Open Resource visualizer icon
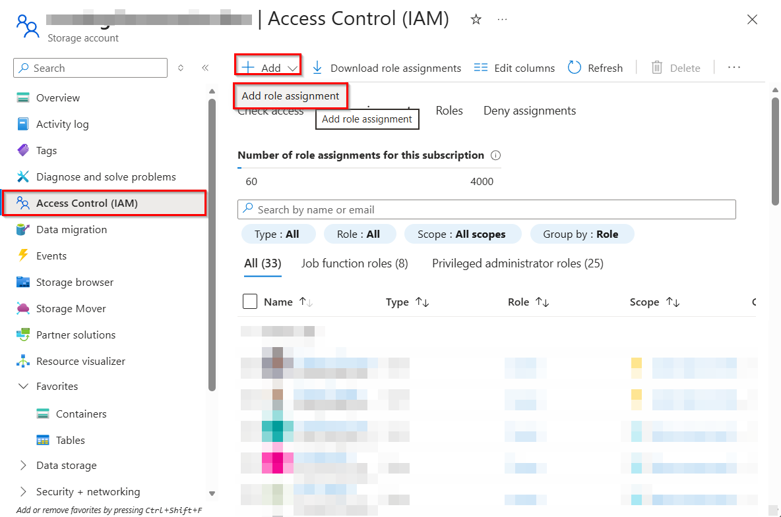 tap(23, 361)
